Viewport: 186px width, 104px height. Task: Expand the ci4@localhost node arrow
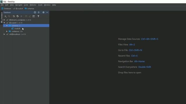click(4, 34)
